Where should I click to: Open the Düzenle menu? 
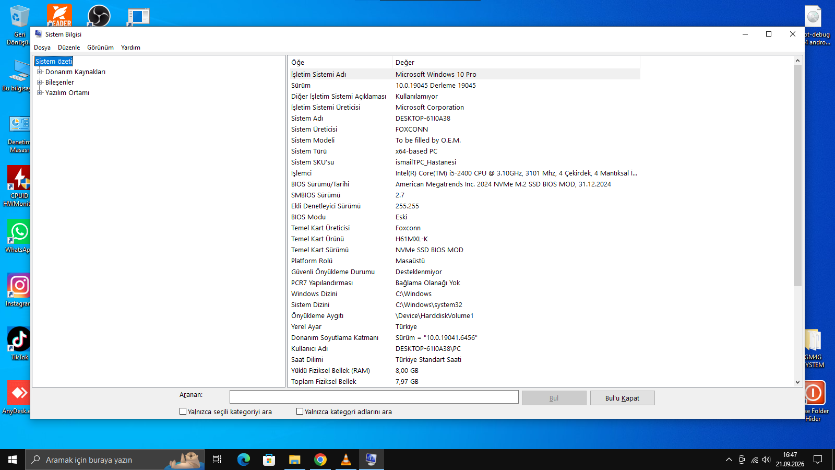69,48
